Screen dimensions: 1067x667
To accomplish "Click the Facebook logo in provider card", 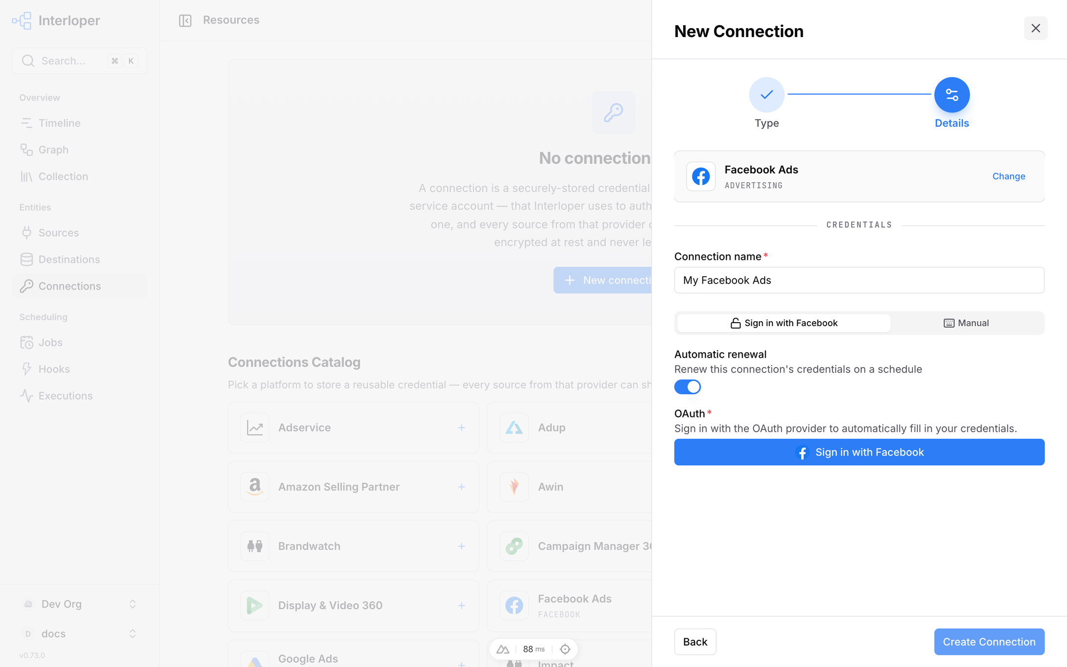I will (700, 176).
